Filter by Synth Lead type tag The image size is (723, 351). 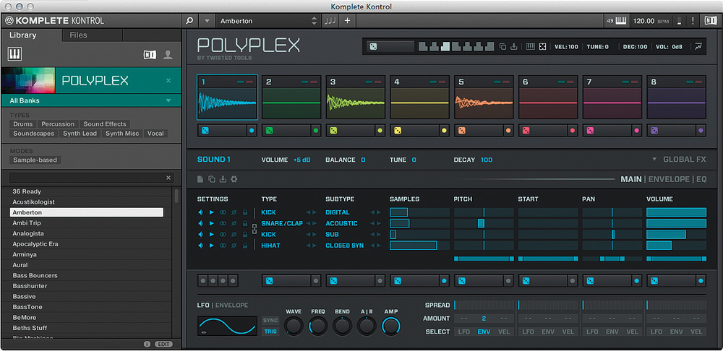(80, 134)
